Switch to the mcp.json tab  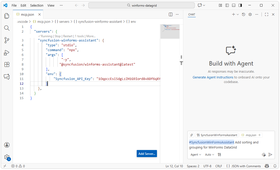pos(26,14)
